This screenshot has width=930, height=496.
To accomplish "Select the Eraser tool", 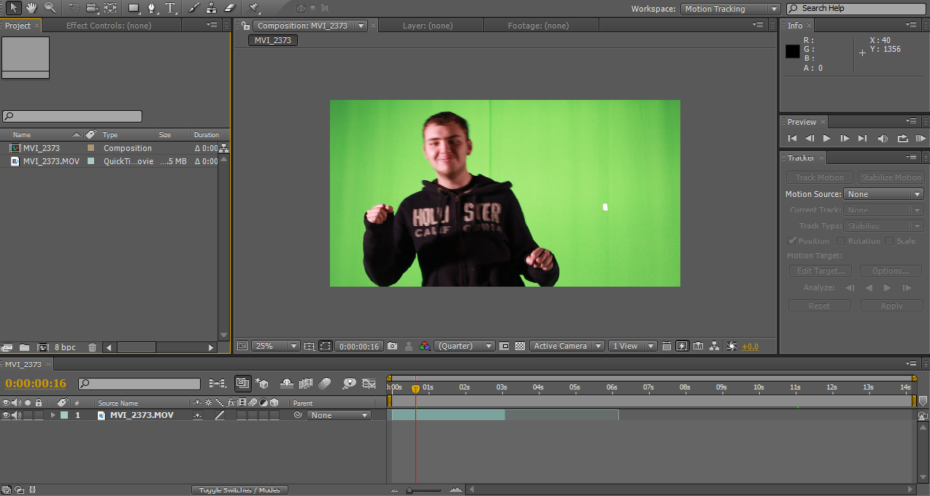I will [229, 8].
